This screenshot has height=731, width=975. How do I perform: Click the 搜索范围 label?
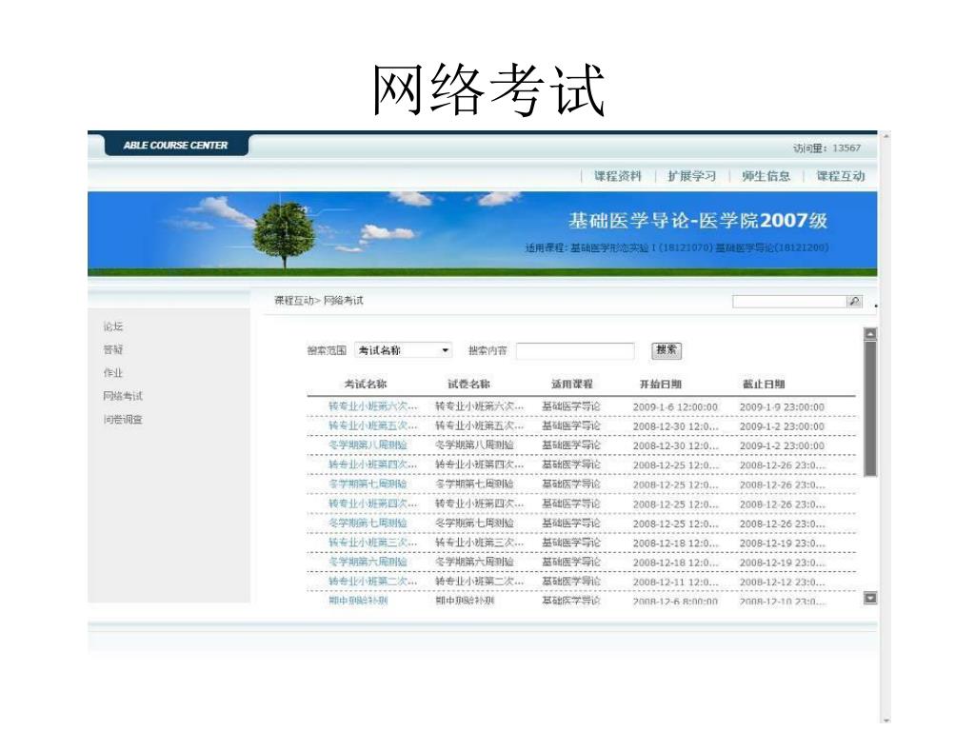[x=327, y=350]
